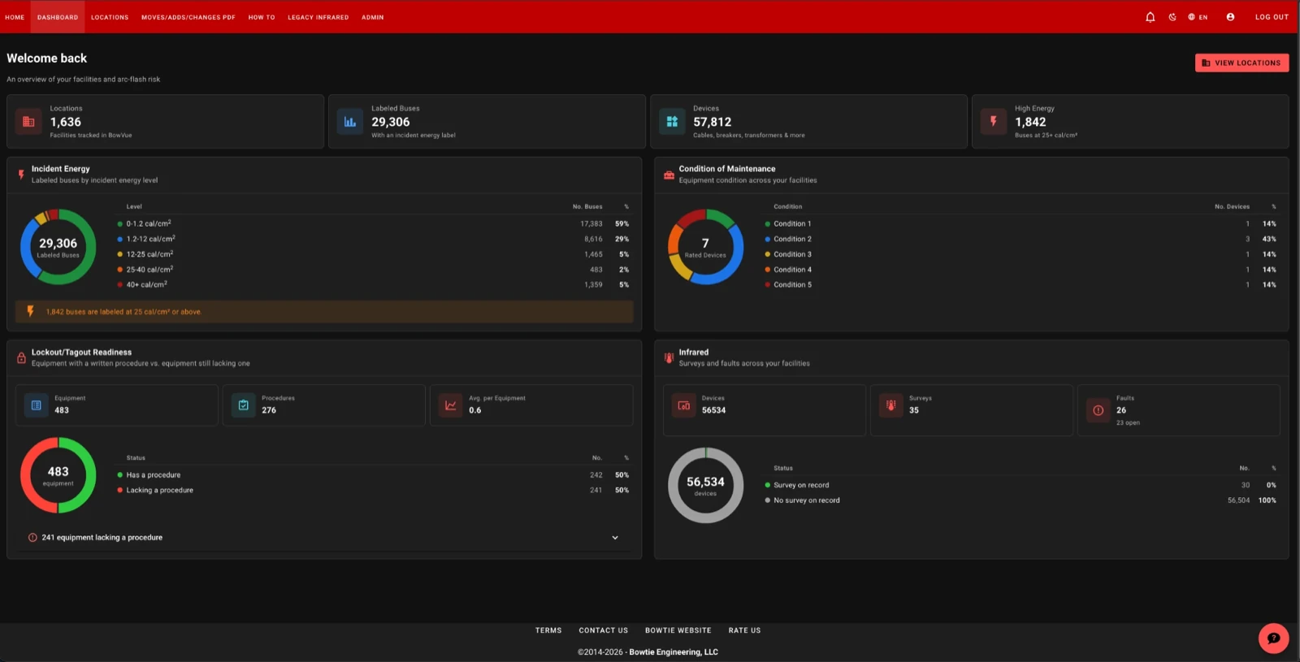The height and width of the screenshot is (662, 1300).
Task: Click the Equipment 483 tile icon
Action: click(x=37, y=405)
